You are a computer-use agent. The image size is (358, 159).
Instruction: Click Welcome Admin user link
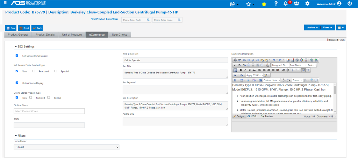pyautogui.click(x=329, y=3)
